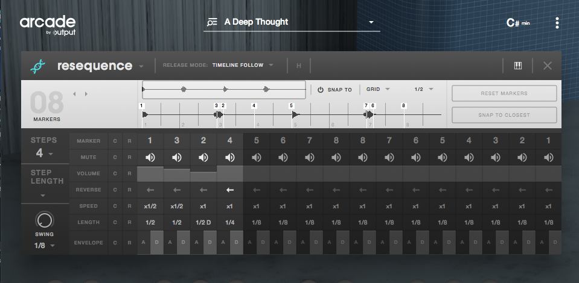Open the Swing 1/8 dropdown
579x283 pixels.
44,246
